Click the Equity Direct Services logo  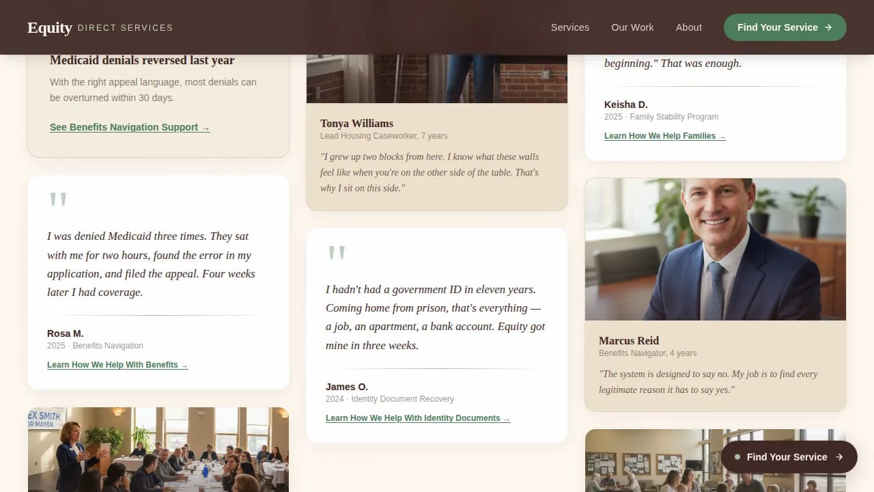[x=100, y=27]
